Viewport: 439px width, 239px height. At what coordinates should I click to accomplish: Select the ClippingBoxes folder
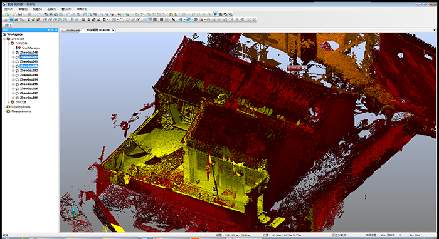pos(18,106)
